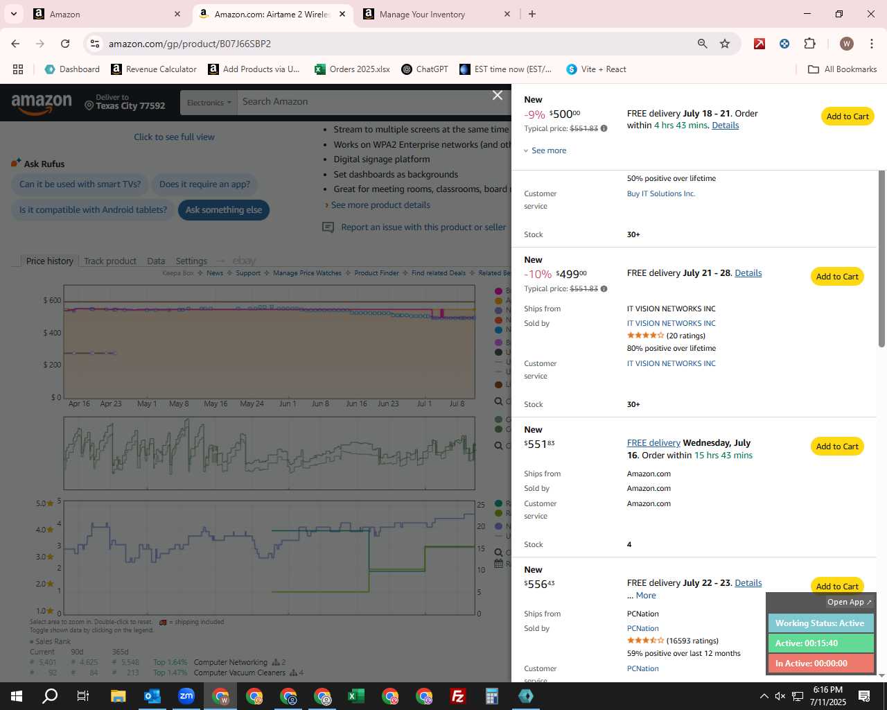The height and width of the screenshot is (710, 887).
Task: Click the ebay link in Keepa box
Action: point(244,261)
